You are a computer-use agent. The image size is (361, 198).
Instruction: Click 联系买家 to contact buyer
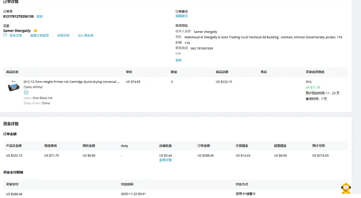coord(16,35)
